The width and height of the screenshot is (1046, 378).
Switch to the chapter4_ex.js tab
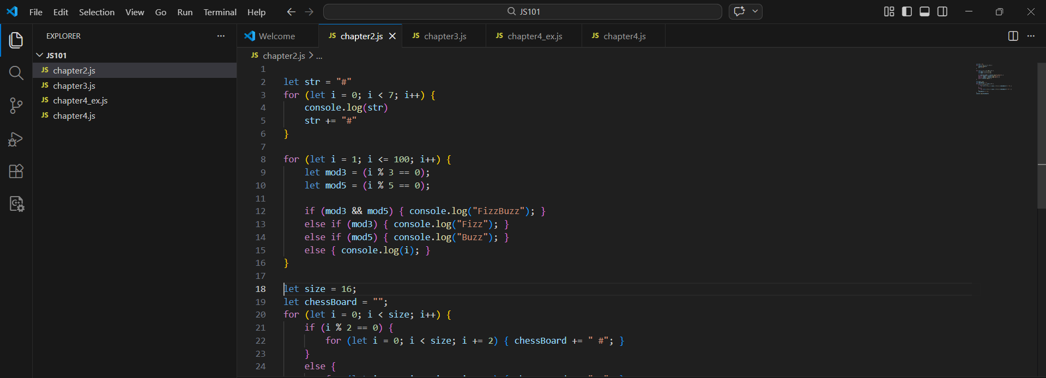click(535, 36)
